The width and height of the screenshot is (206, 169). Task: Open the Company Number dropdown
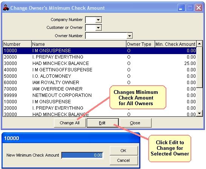click(98, 20)
